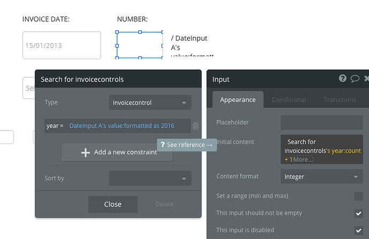Open the Input panel help question icon
The image size is (369, 239).
[x=343, y=78]
